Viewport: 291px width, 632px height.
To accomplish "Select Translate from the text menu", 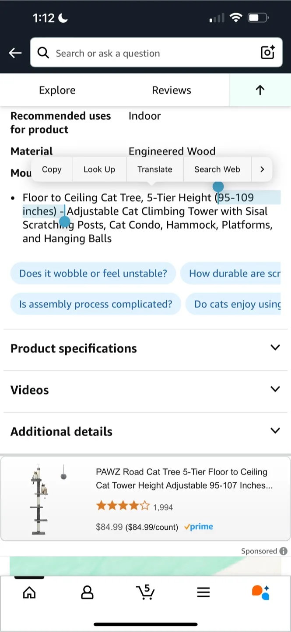I will pos(154,169).
